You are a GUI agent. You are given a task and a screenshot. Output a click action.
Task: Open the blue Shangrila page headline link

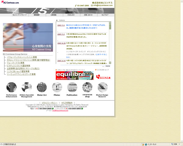86,26
